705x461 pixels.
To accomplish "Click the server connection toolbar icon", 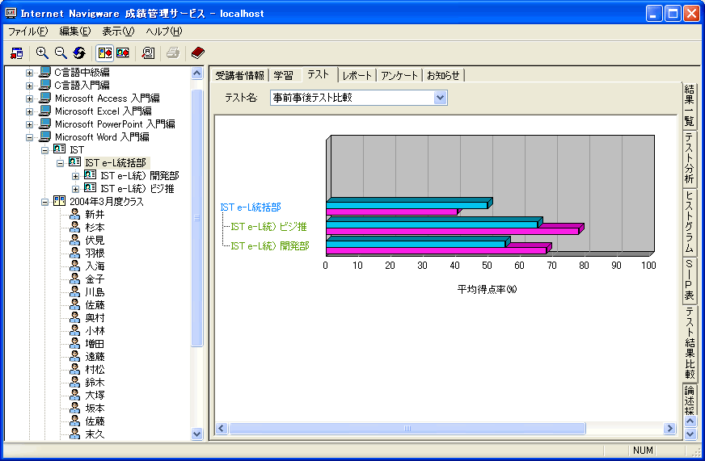I will pos(17,53).
